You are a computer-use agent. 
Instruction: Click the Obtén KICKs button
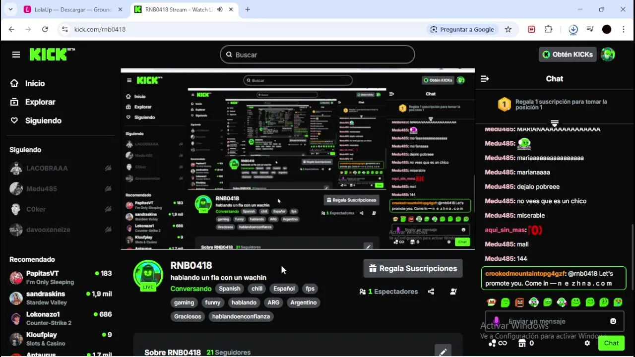568,55
